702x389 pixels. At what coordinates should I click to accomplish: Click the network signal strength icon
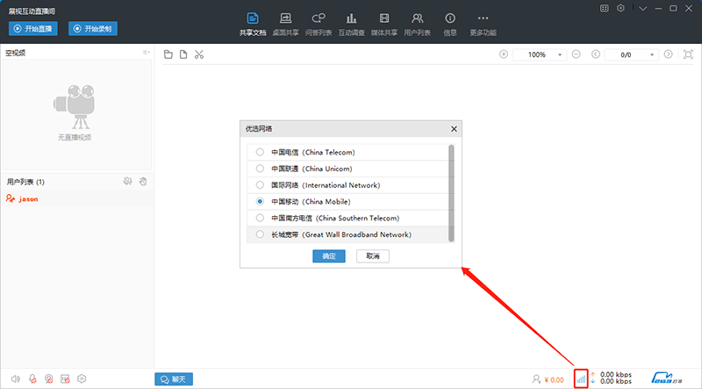[x=580, y=378]
